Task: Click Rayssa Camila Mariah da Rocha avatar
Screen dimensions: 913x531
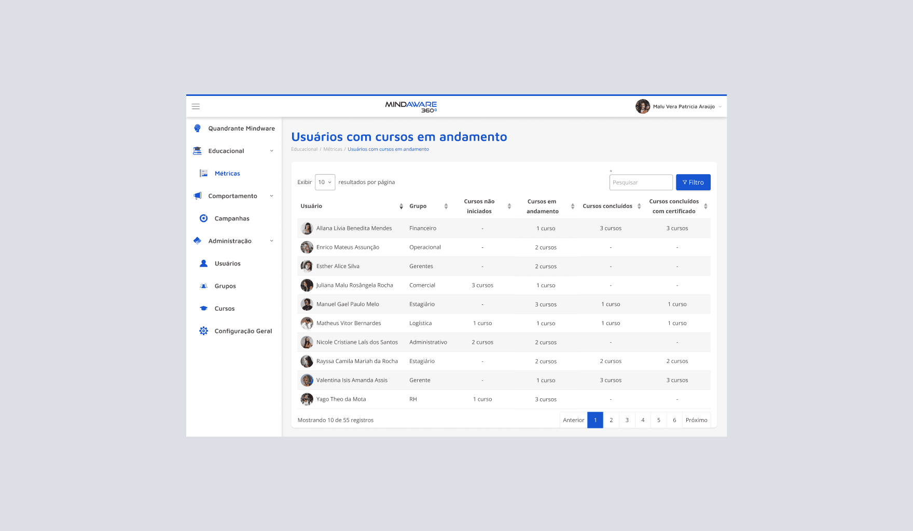Action: 307,361
